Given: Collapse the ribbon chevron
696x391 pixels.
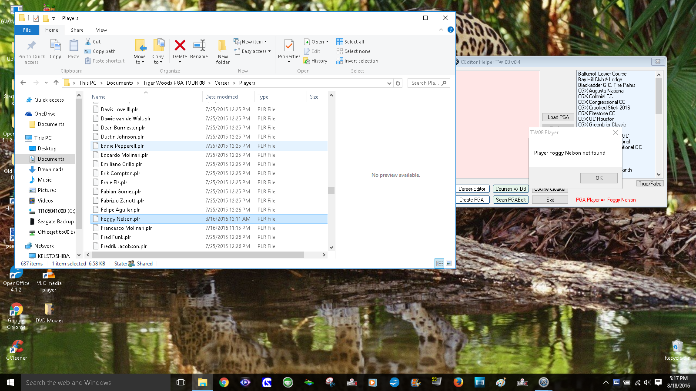Looking at the screenshot, I should pyautogui.click(x=441, y=30).
